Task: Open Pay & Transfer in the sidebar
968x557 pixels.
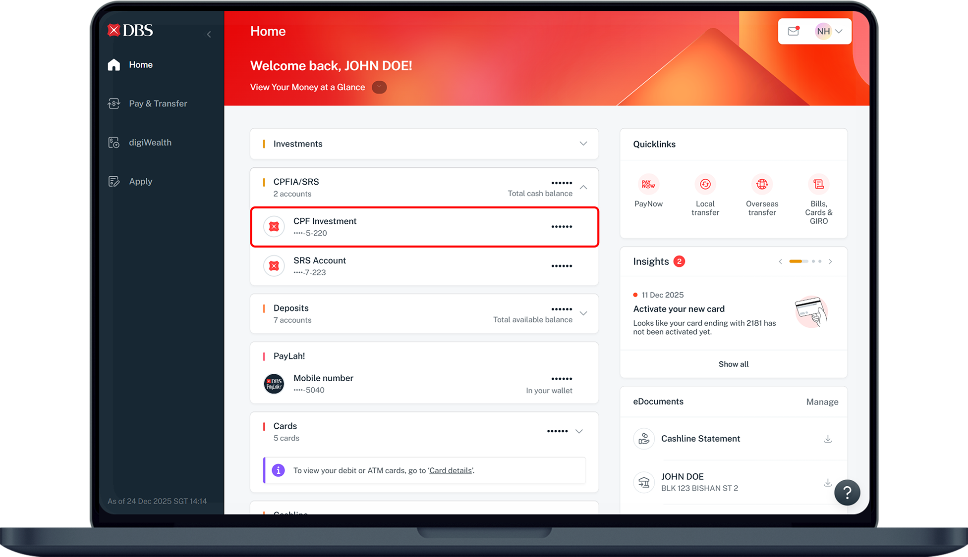Action: click(x=158, y=103)
